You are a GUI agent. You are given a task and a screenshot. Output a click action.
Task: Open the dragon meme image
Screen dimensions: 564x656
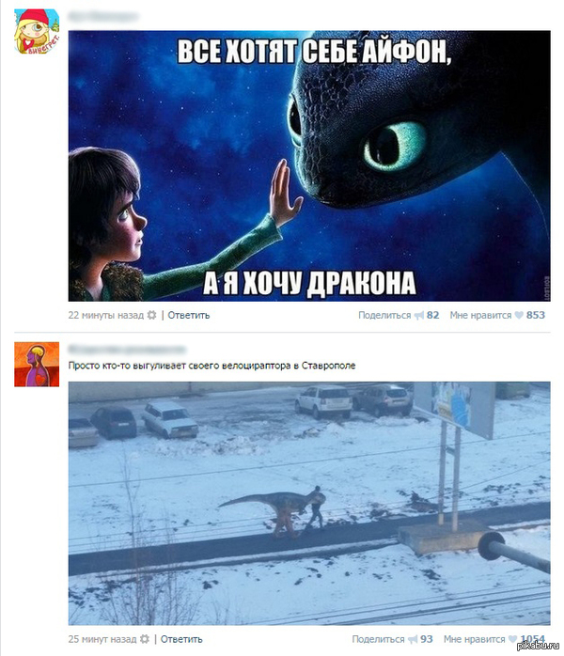[309, 165]
